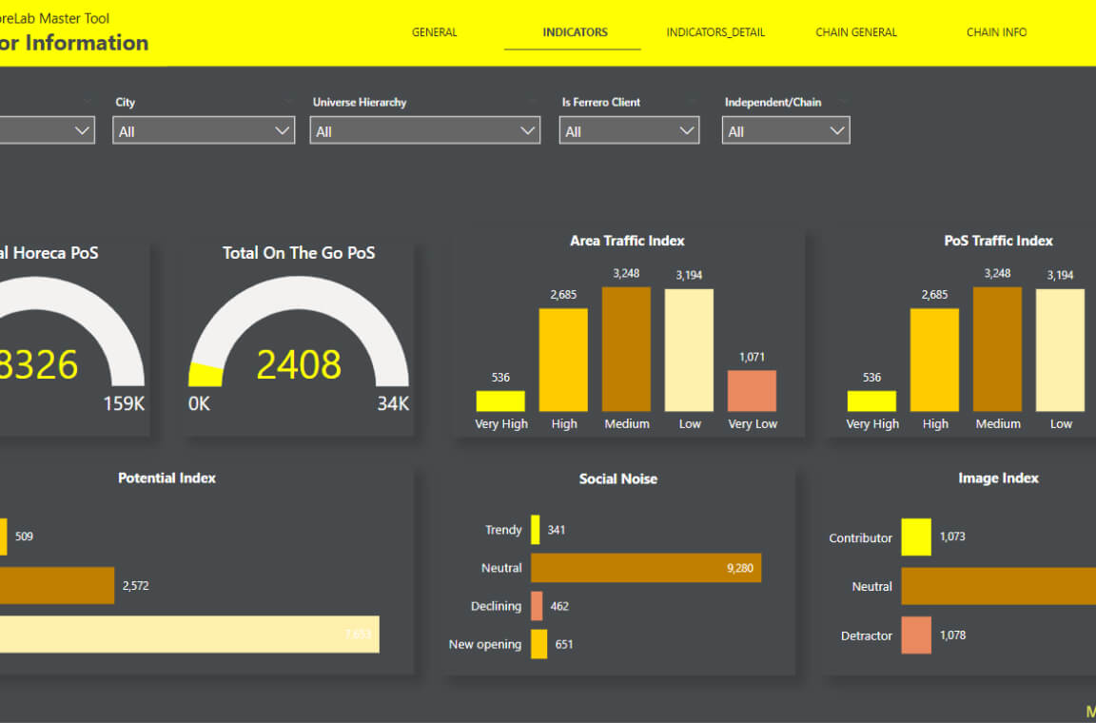Screen dimensions: 1096x723
Task: Click the High bar in PoS Traffic Index
Action: (x=934, y=360)
